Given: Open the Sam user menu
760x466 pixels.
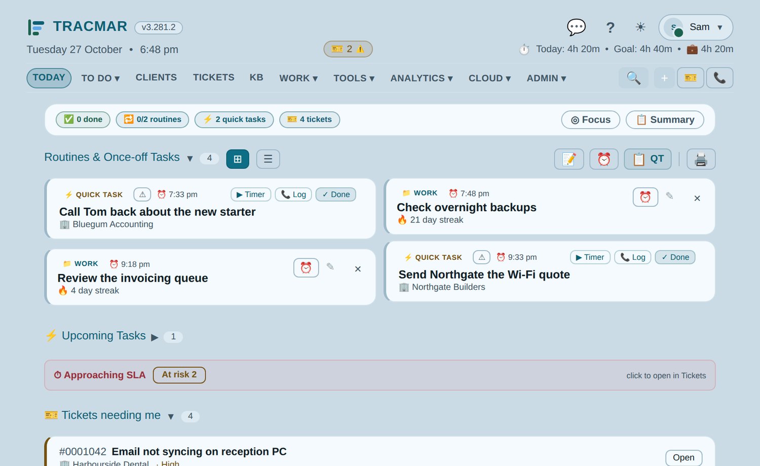Looking at the screenshot, I should coord(696,27).
